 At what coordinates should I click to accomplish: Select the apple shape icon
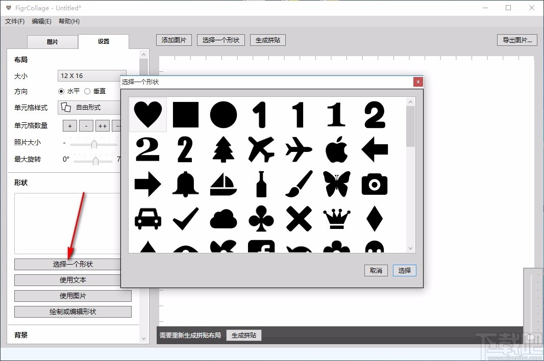point(337,149)
